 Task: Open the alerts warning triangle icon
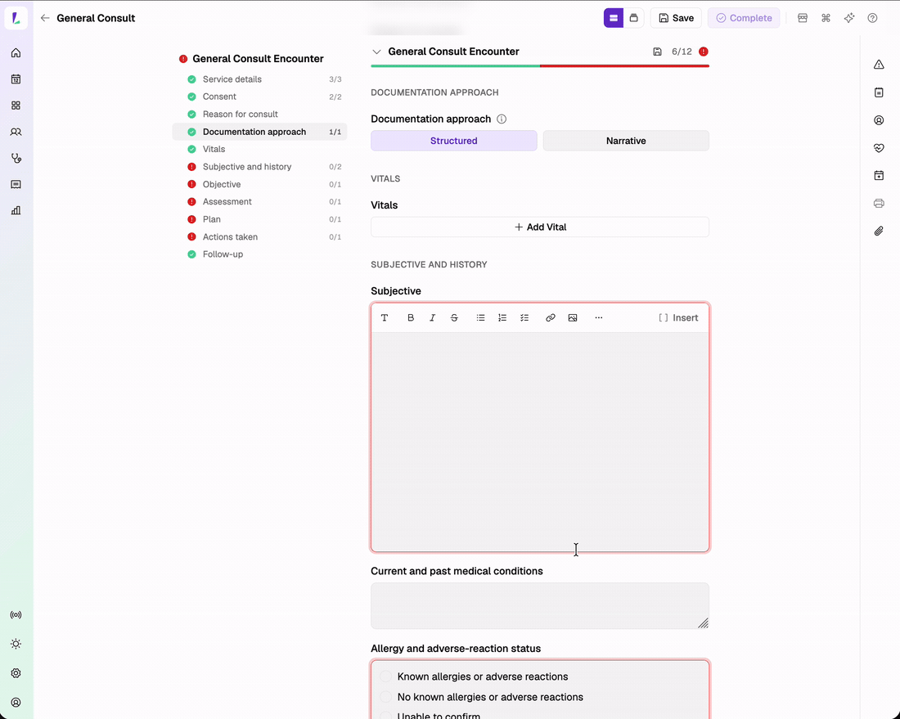pos(879,65)
